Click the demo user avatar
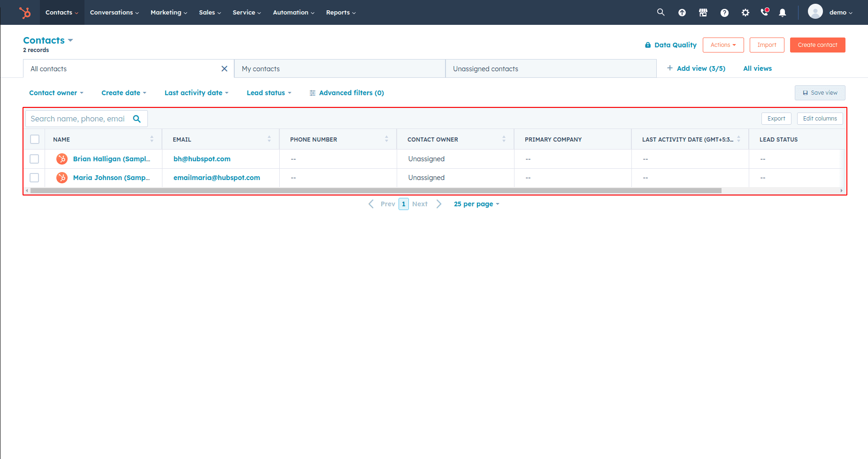 pos(815,12)
